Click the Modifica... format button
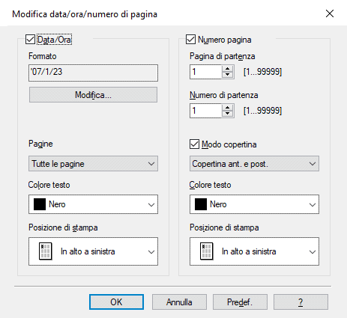347x318 pixels. click(x=93, y=95)
